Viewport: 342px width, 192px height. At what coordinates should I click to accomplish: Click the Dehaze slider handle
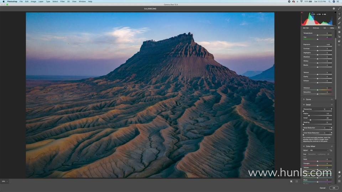(x=317, y=82)
